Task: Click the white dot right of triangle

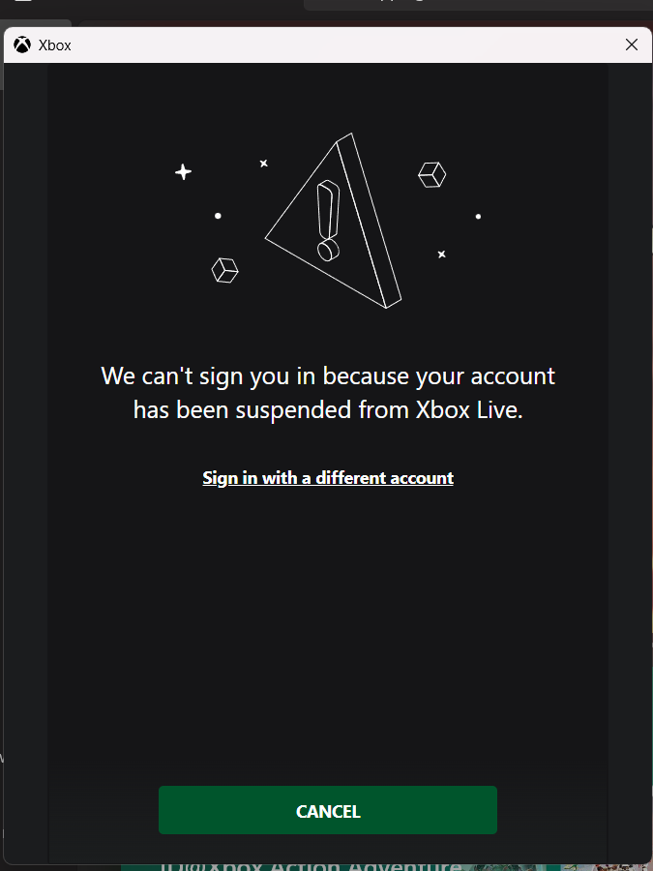Action: [478, 217]
